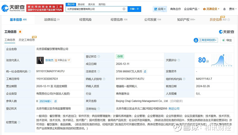238x135 pixels.
Task: Click the help icon next to 统一社会信用代码
Action: [x=30, y=71]
